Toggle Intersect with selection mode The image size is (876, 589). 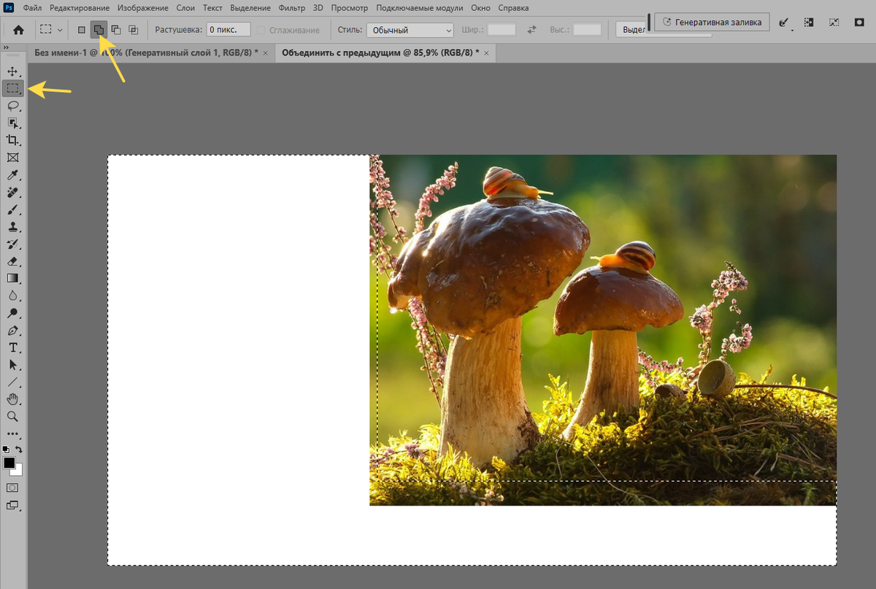click(133, 30)
